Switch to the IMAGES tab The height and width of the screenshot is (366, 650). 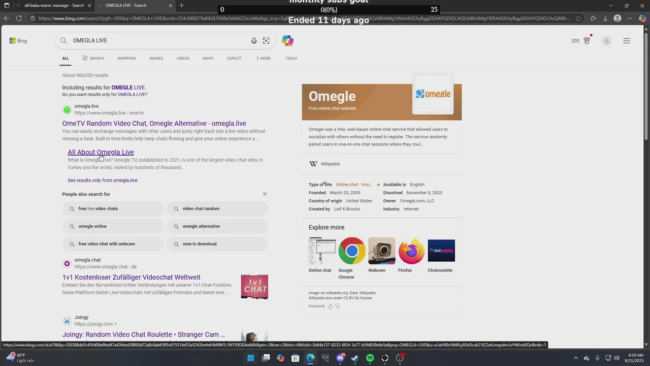pyautogui.click(x=156, y=58)
